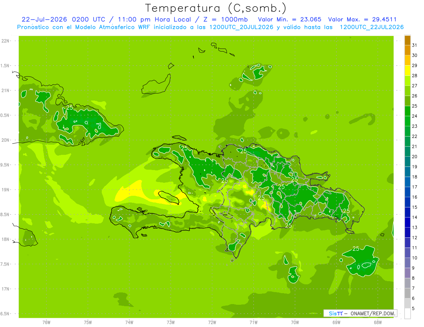Click the 19N latitude axis label
Image resolution: width=424 pixels, height=327 pixels.
pyautogui.click(x=5, y=190)
